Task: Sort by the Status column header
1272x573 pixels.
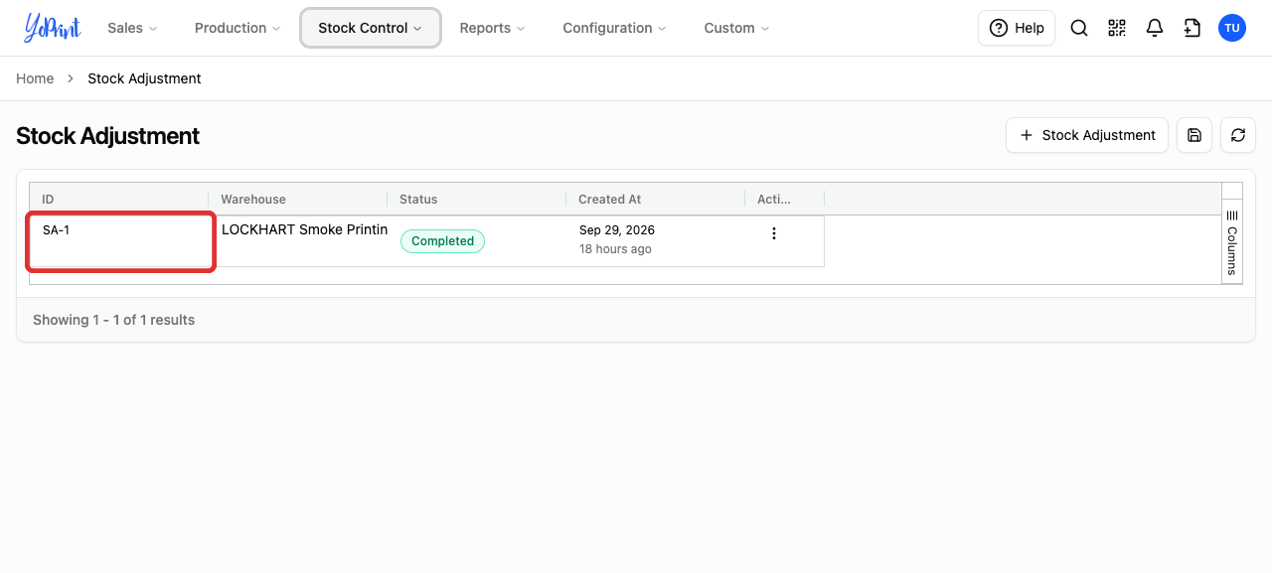Action: click(476, 199)
